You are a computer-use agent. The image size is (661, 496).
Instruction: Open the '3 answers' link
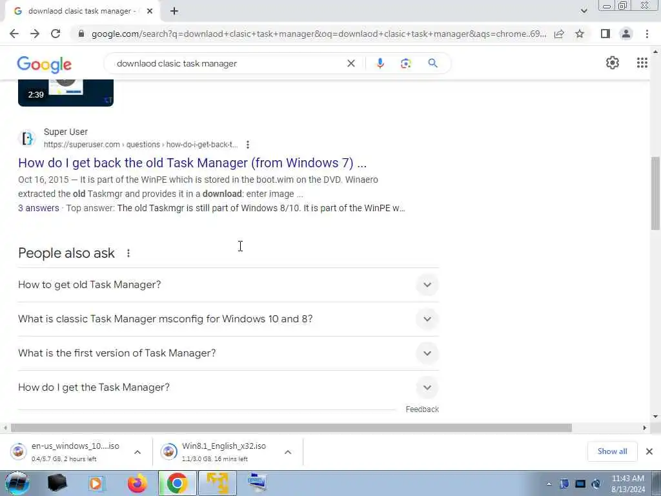pos(39,208)
